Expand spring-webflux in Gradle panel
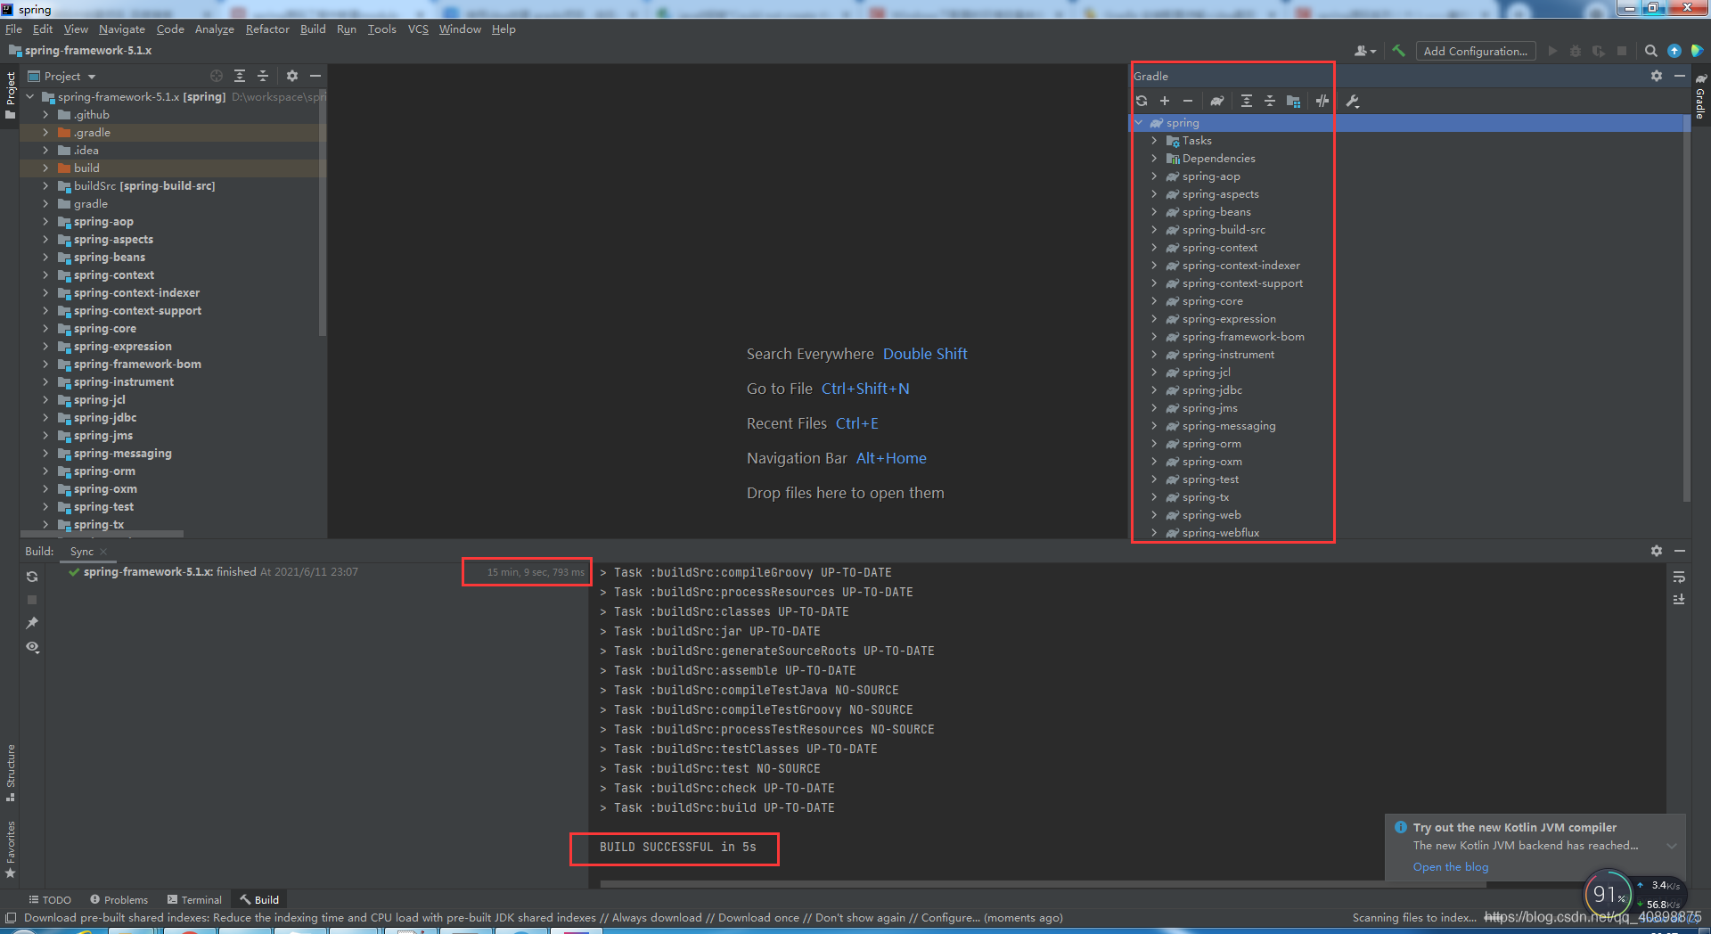This screenshot has height=934, width=1711. click(x=1154, y=532)
